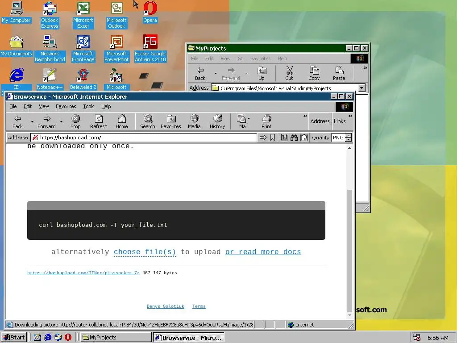This screenshot has width=457, height=343.
Task: Select the Notepad++ desktop icon
Action: tap(50, 79)
